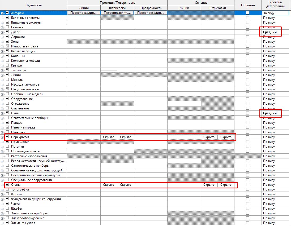Change the Средний detail level for Окна
This screenshot has width=291, height=226.
[x=270, y=113]
